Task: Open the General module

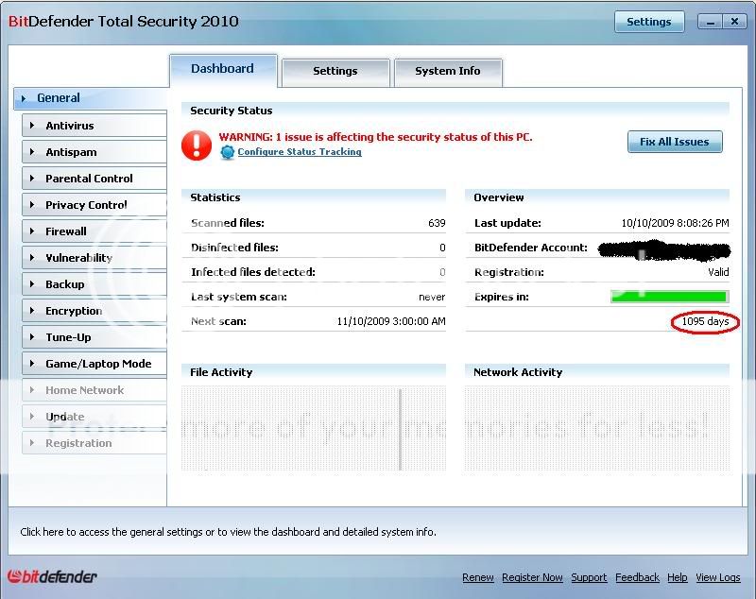Action: pos(91,98)
